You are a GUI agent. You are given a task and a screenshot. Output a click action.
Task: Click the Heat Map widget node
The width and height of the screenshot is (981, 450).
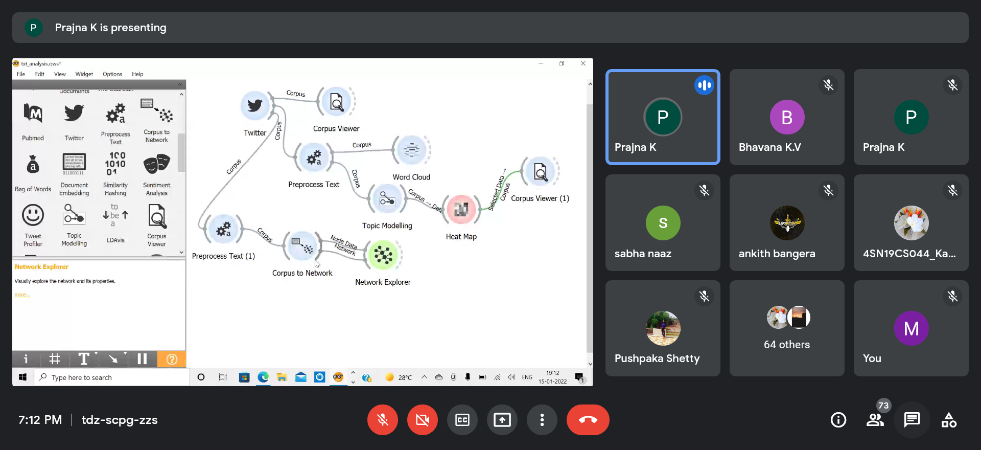point(461,210)
